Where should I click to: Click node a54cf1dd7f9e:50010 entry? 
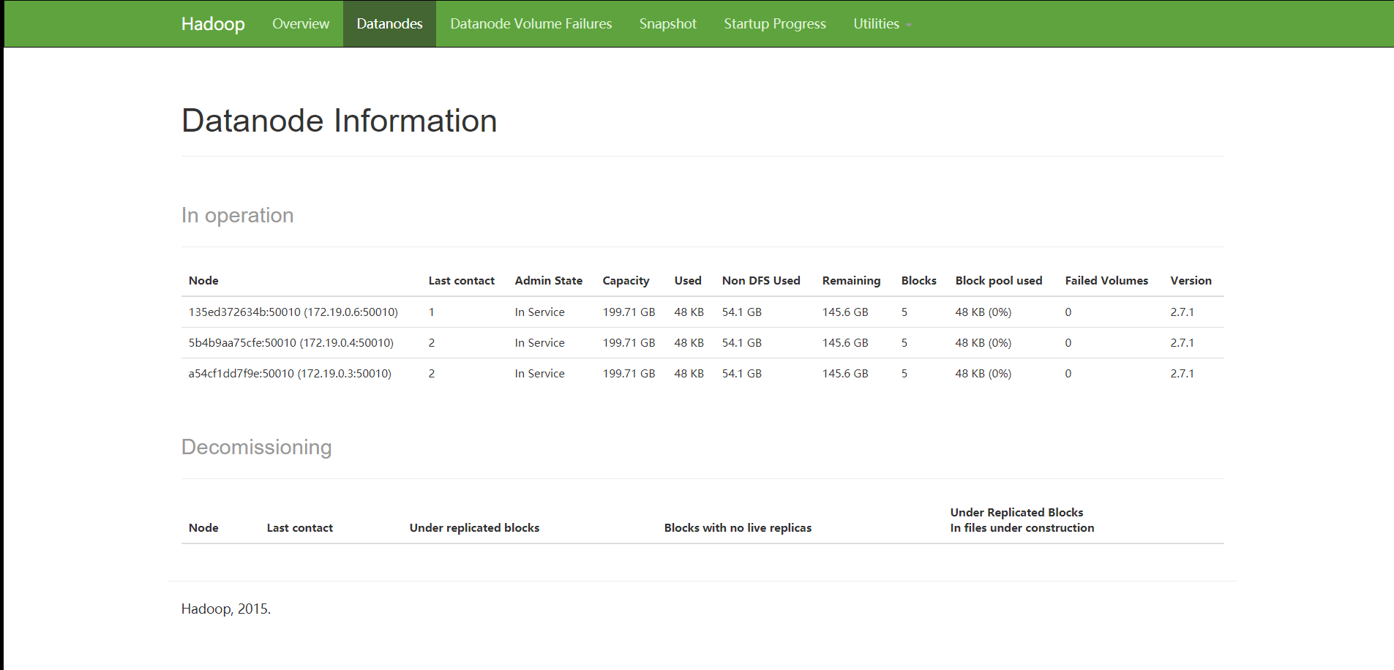pos(290,374)
